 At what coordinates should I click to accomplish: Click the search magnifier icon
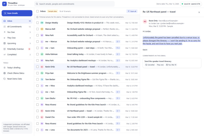37,4
